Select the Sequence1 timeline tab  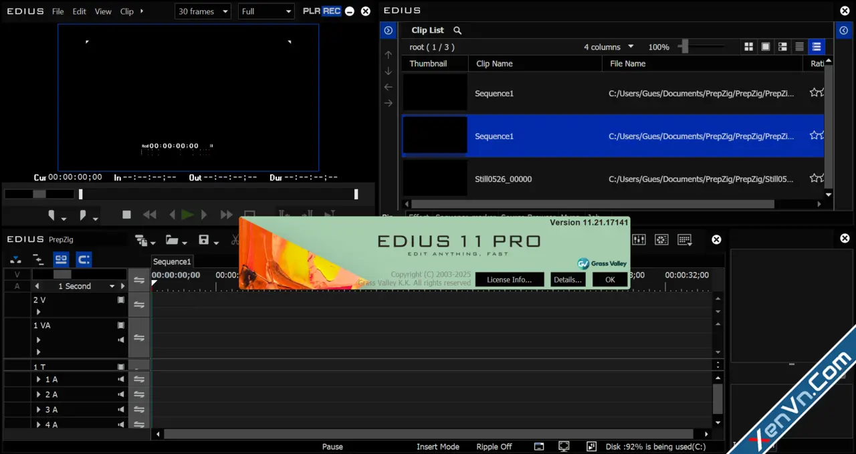pyautogui.click(x=172, y=261)
